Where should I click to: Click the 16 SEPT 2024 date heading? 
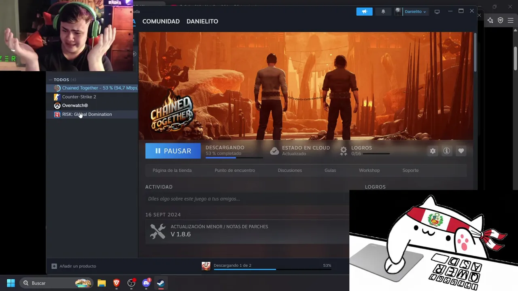tap(163, 215)
